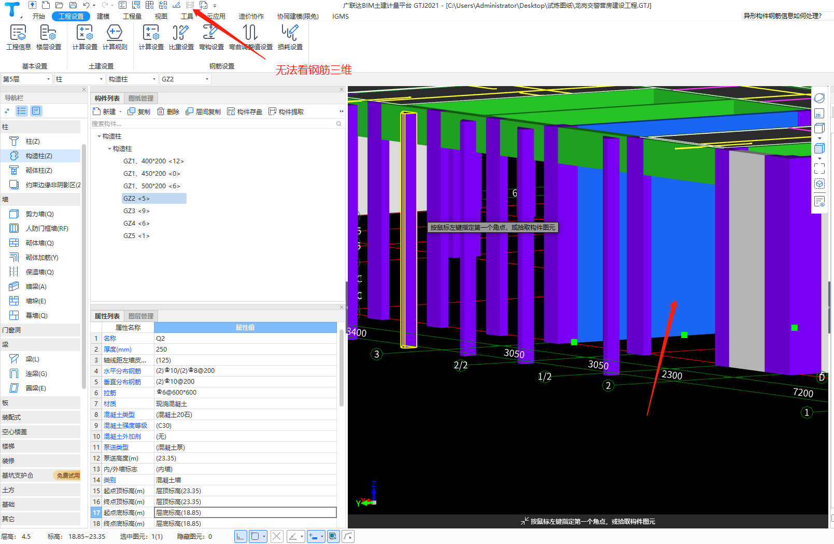Open the 视图 ribbon tab

(161, 16)
